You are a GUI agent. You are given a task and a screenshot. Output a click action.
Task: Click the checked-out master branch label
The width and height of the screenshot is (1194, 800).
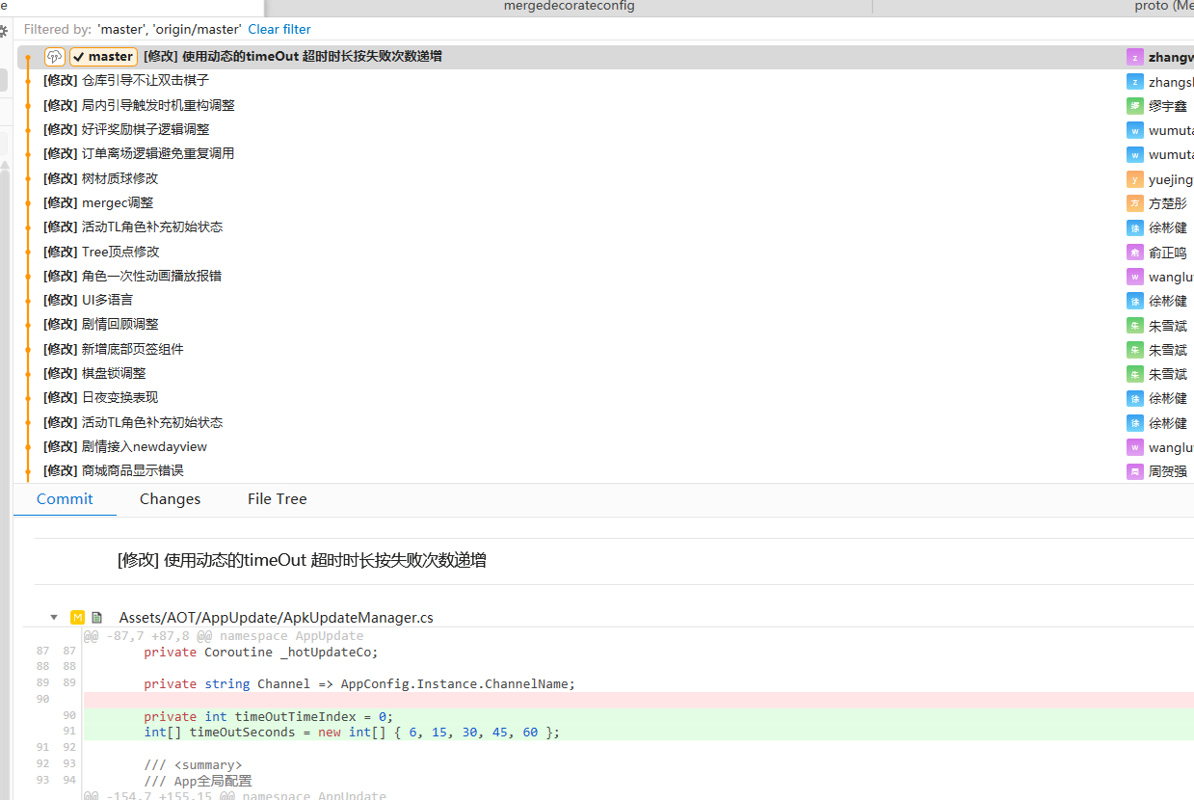tap(103, 57)
